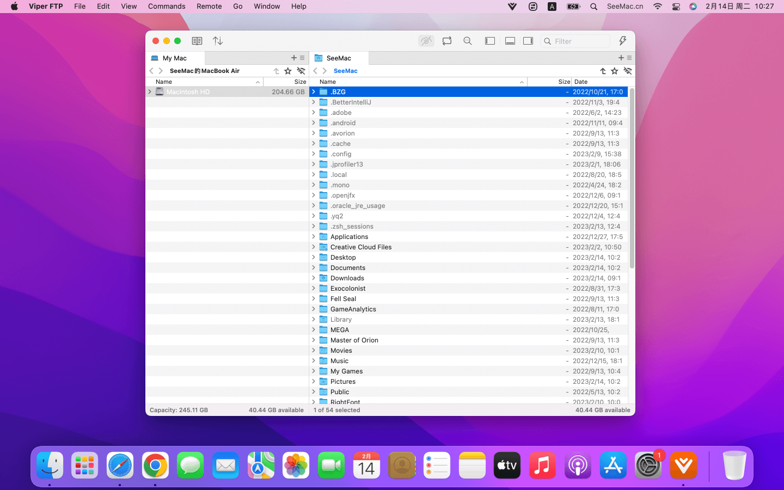The width and height of the screenshot is (784, 490).
Task: Expand the .BZG folder row
Action: point(314,92)
